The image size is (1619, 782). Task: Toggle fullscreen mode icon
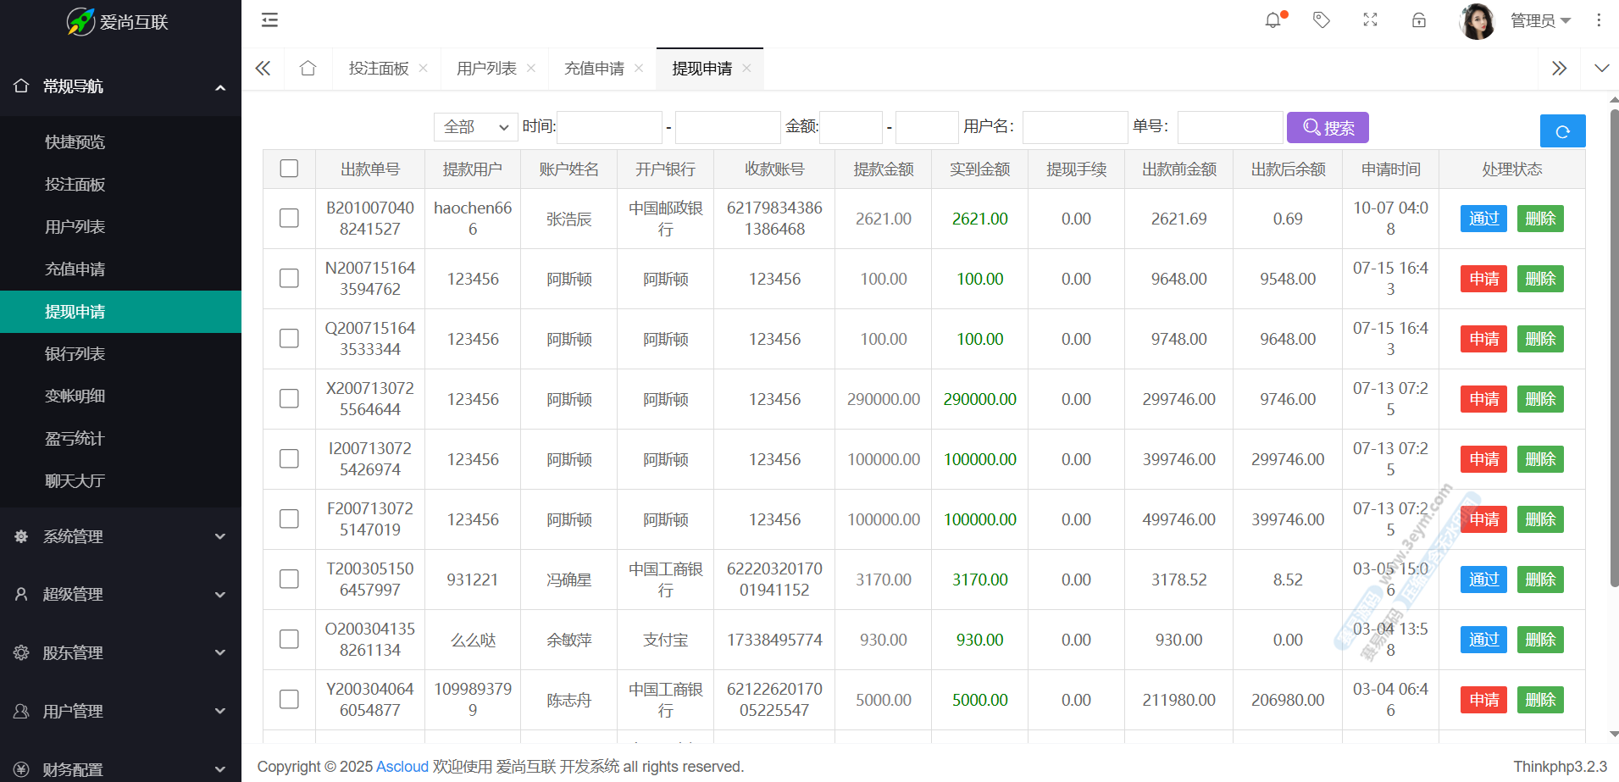coord(1370,20)
